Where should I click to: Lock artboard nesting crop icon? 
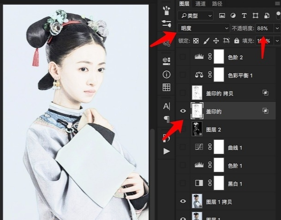point(226,41)
